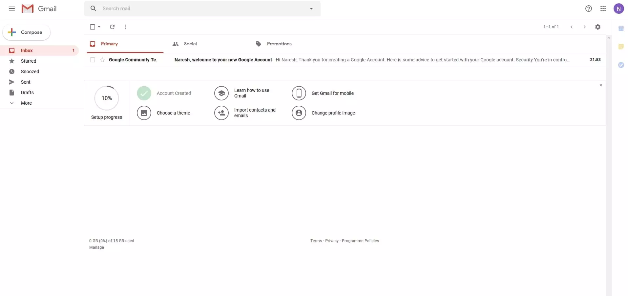
Task: Open Tasks in the side panel
Action: (621, 65)
